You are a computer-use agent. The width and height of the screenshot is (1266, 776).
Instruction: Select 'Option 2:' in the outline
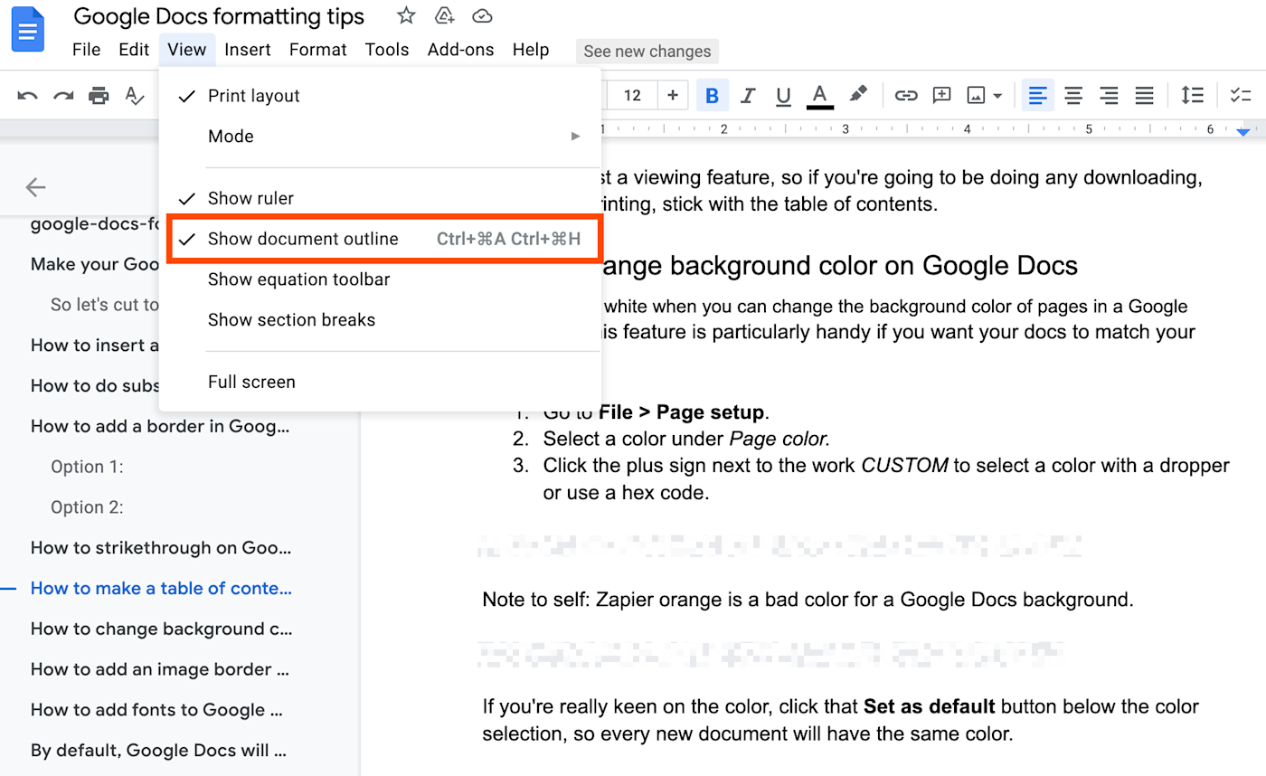point(87,507)
